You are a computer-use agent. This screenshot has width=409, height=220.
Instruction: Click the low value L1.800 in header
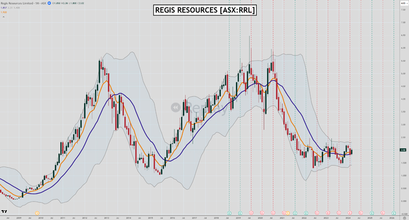(x=73, y=3)
